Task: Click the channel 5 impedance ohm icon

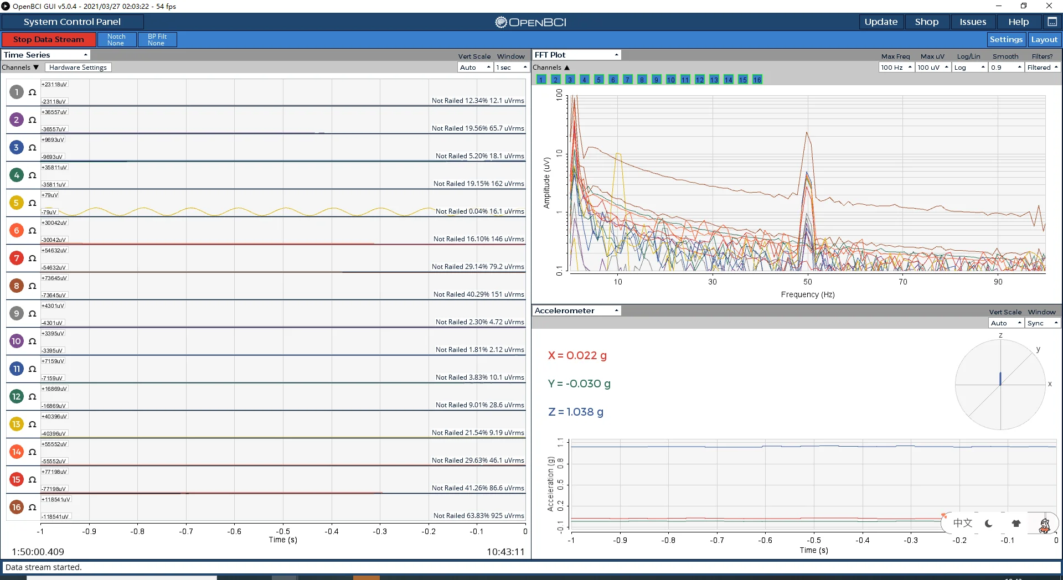Action: click(x=32, y=203)
